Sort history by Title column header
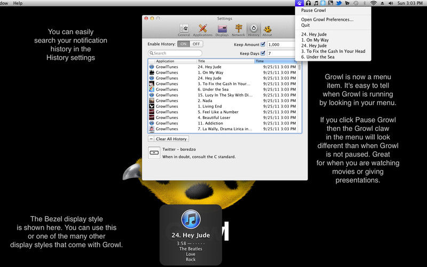The image size is (427, 267). pyautogui.click(x=225, y=61)
